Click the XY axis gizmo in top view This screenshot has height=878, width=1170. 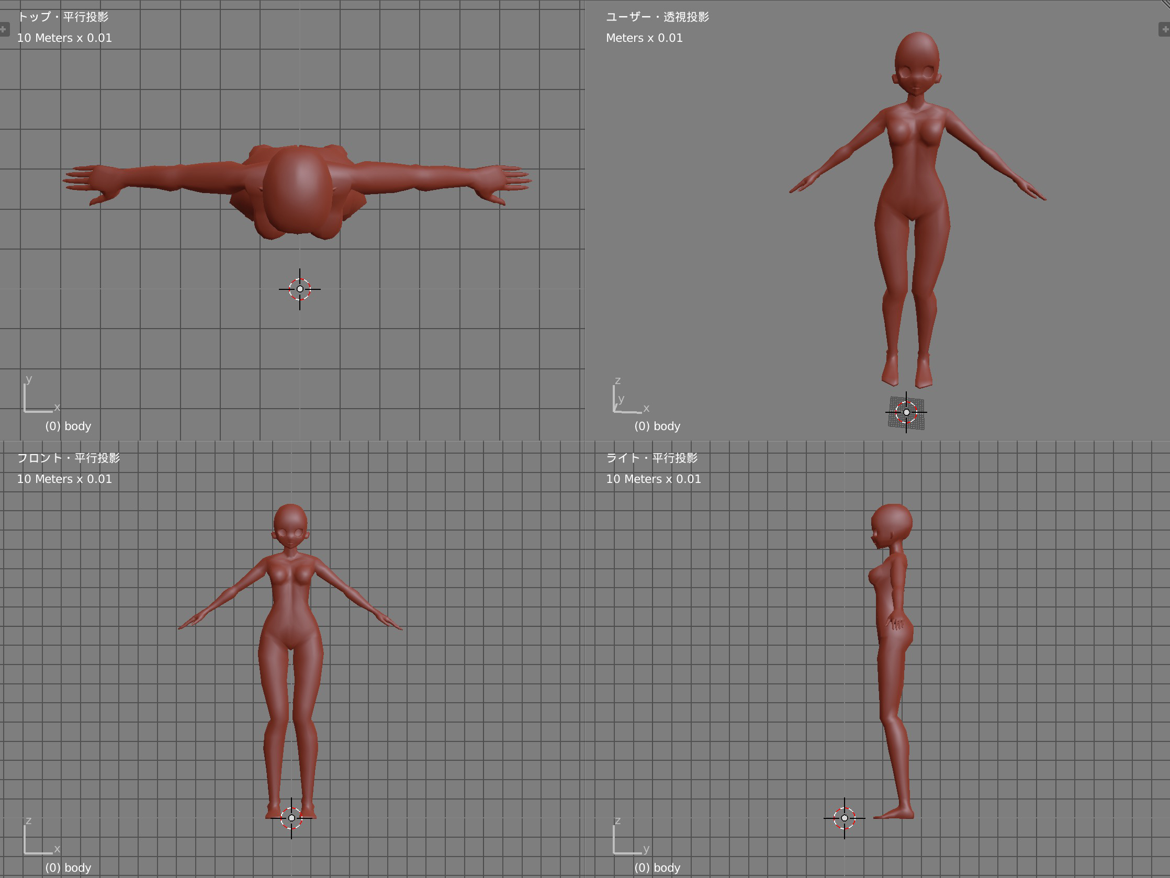(x=42, y=394)
